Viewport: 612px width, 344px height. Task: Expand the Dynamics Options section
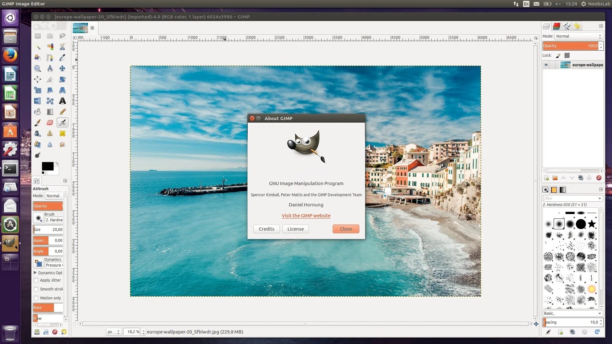(35, 273)
